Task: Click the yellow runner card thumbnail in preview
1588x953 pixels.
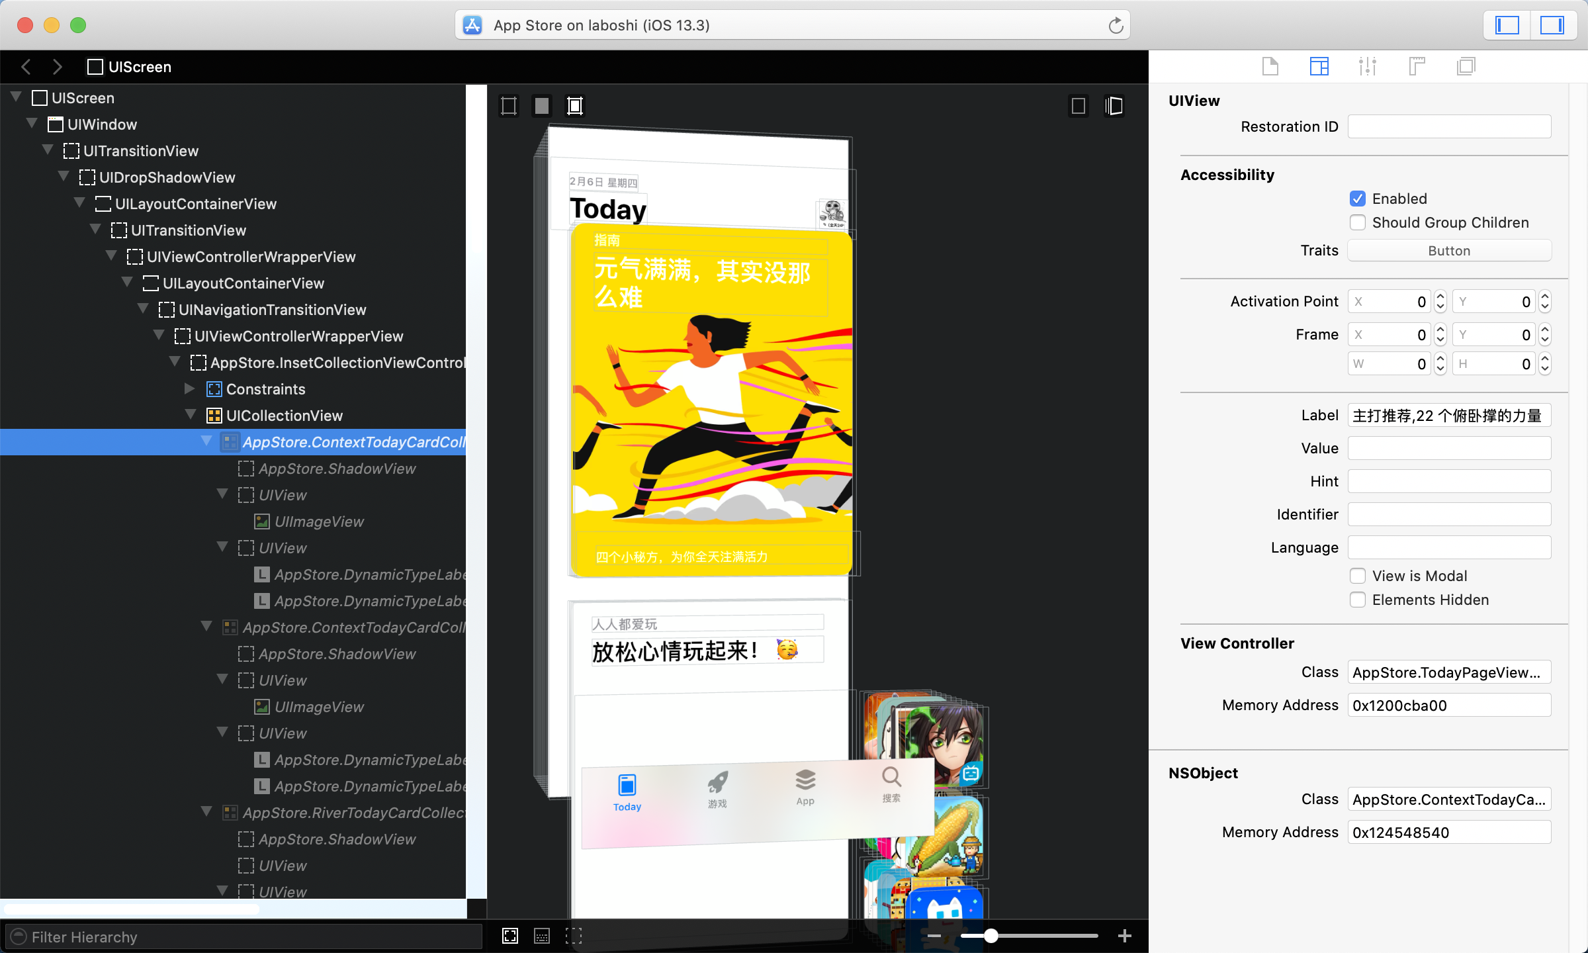Action: click(712, 400)
